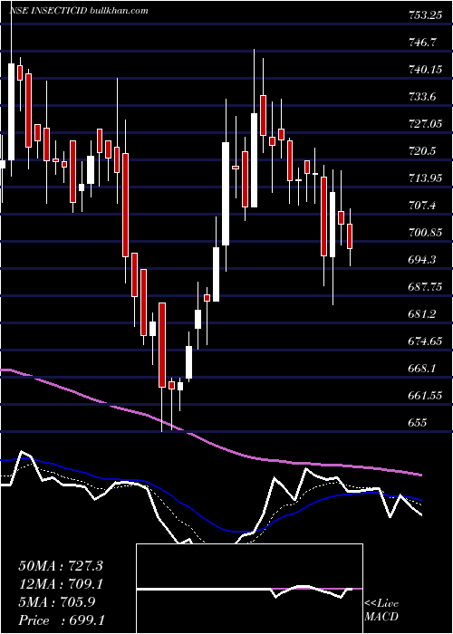Click the 50MA : 727.3 value
The width and height of the screenshot is (453, 634).
click(x=61, y=566)
